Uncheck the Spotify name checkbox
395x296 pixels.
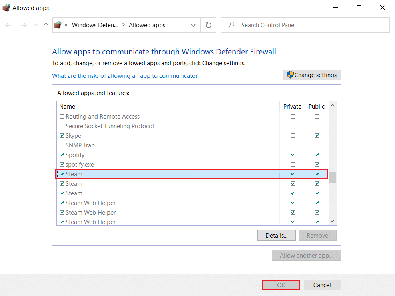coord(62,155)
